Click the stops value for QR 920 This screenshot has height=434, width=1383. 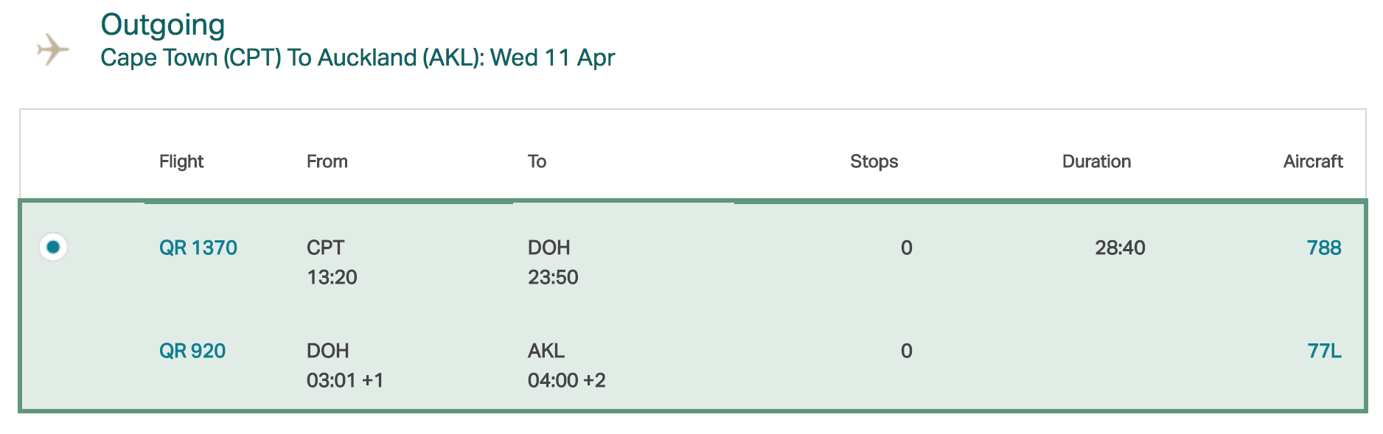coord(906,351)
